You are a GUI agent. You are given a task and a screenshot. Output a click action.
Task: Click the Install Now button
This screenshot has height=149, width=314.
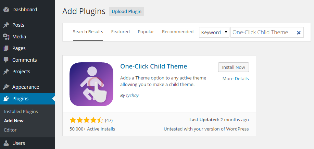[x=234, y=67]
